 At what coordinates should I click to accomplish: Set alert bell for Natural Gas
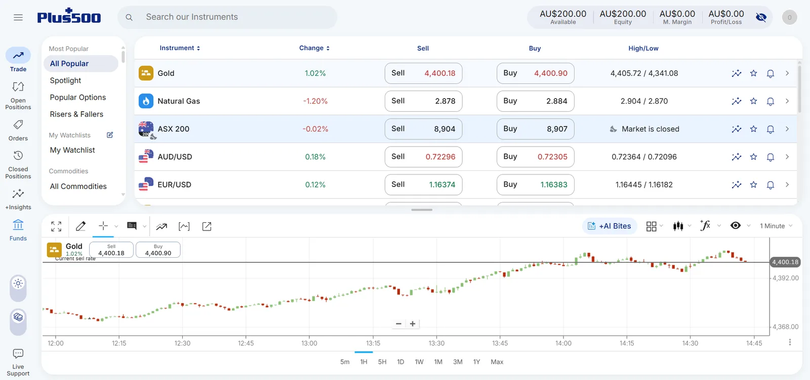pyautogui.click(x=770, y=101)
